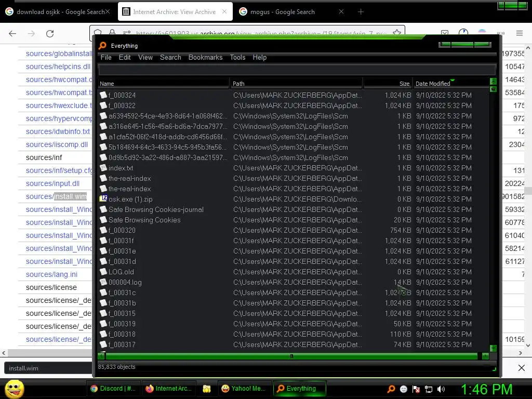
Task: Open the browser hamburger menu
Action: [x=520, y=33]
